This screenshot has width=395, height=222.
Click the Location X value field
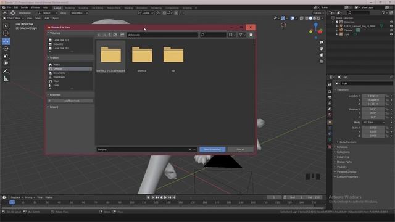click(373, 96)
